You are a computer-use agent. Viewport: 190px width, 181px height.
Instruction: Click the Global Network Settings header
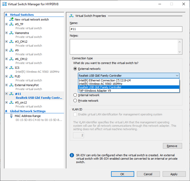coord(28,111)
